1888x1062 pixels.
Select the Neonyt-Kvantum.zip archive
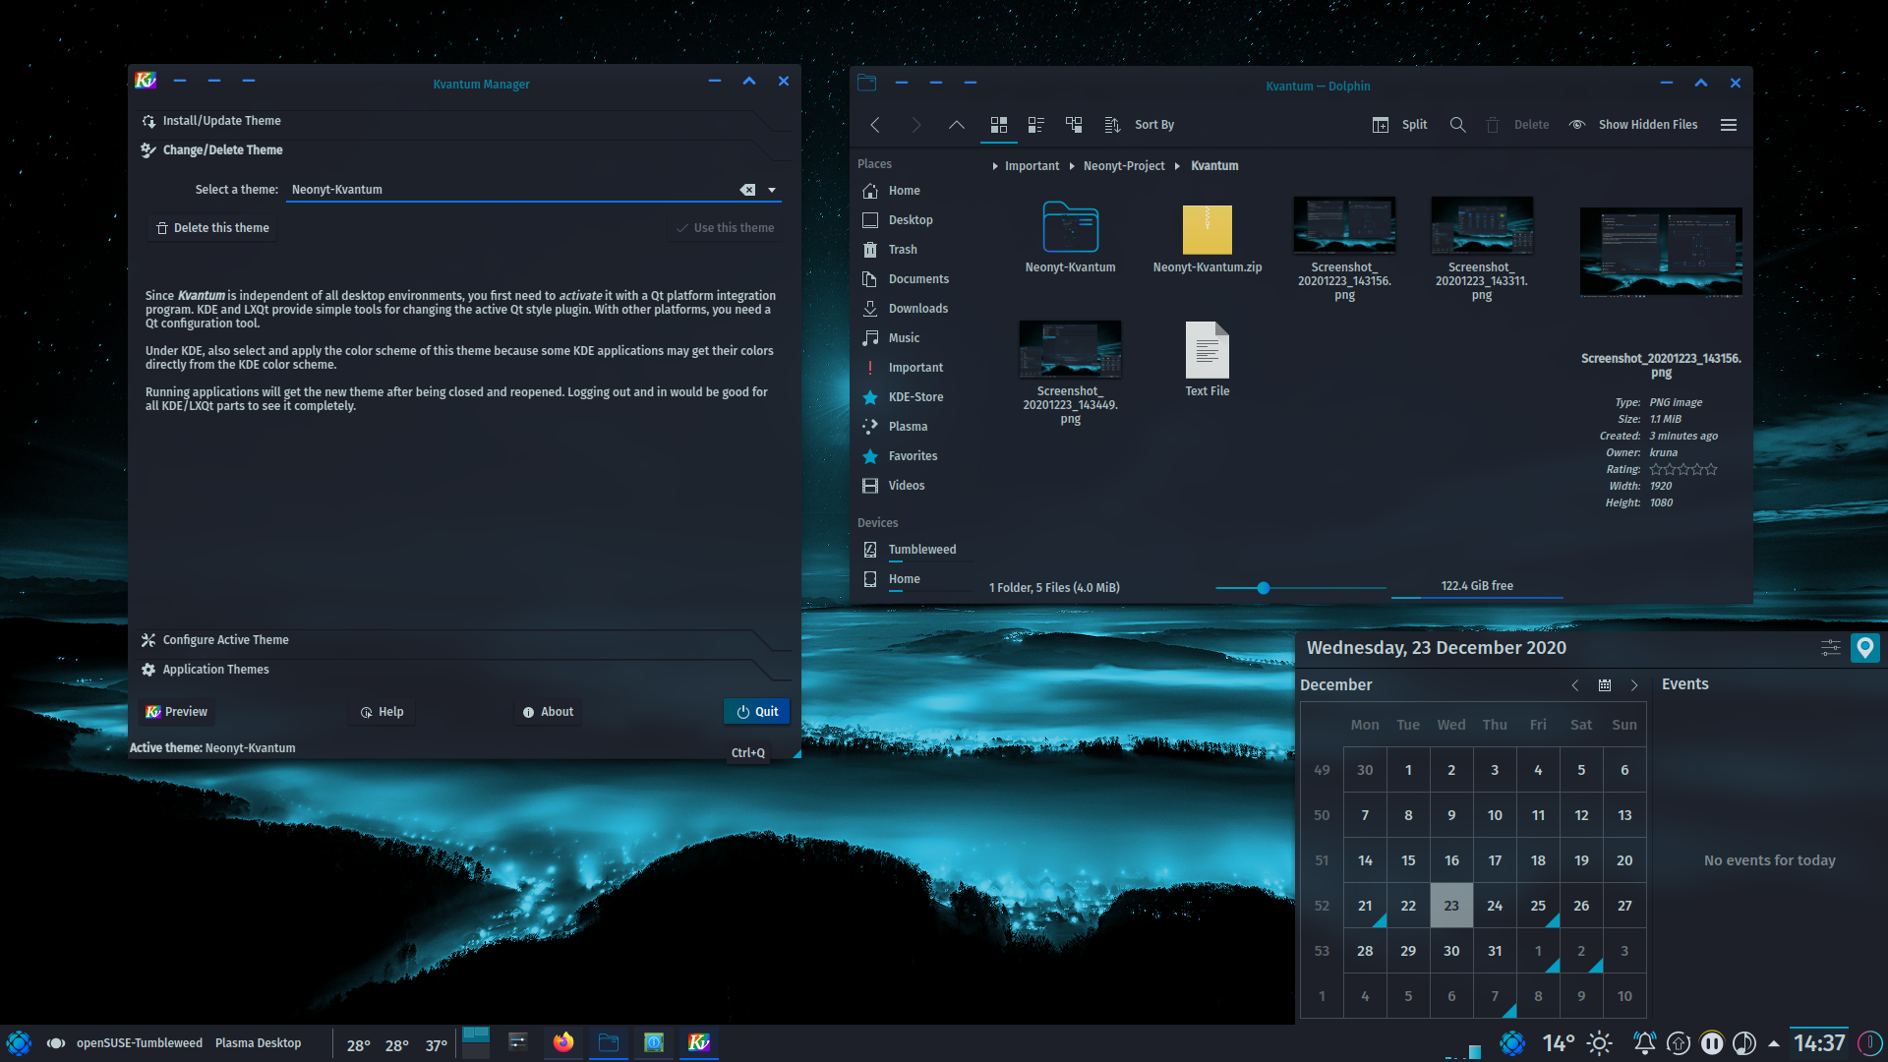[1208, 237]
